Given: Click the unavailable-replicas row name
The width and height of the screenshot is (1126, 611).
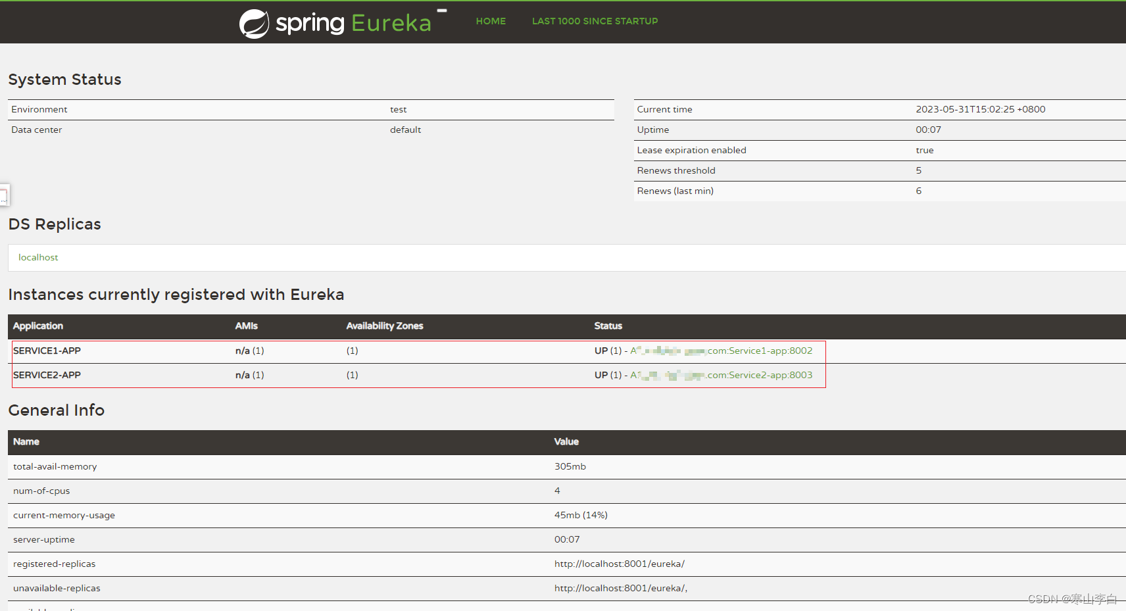Looking at the screenshot, I should pos(57,588).
